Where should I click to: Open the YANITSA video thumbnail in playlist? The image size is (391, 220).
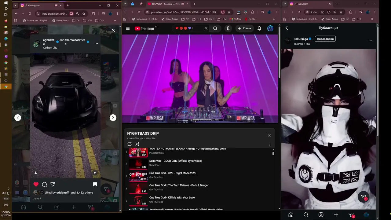coord(138,152)
